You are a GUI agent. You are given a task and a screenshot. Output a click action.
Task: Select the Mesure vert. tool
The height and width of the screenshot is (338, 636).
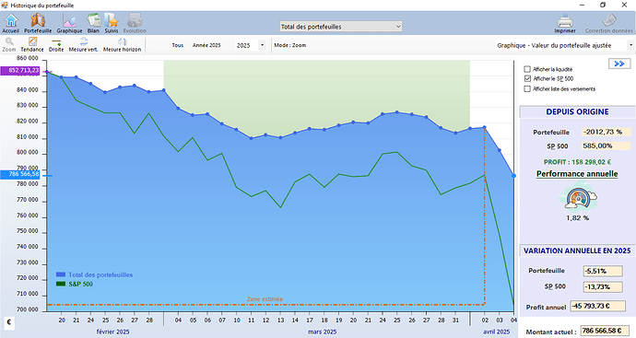click(84, 45)
